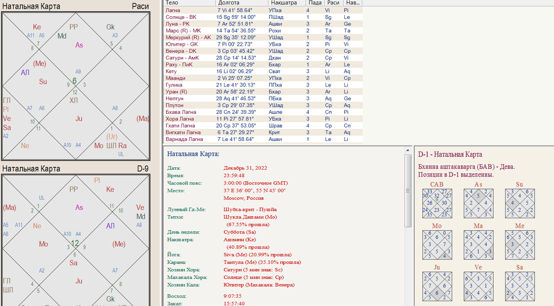554x306 pixels.
Task: Click the scroll-up arrow of the details panel
Action: (x=408, y=151)
